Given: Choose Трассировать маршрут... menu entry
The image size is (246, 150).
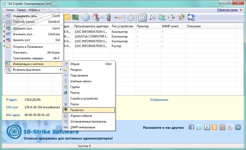Looking at the screenshot, I should tap(34, 58).
